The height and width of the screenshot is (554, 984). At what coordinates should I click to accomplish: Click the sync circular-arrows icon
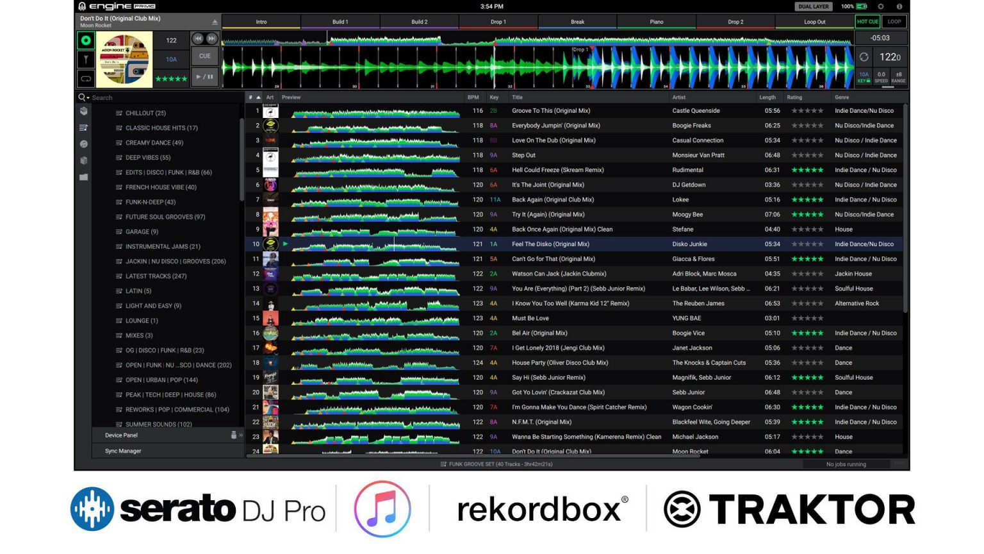(x=864, y=57)
